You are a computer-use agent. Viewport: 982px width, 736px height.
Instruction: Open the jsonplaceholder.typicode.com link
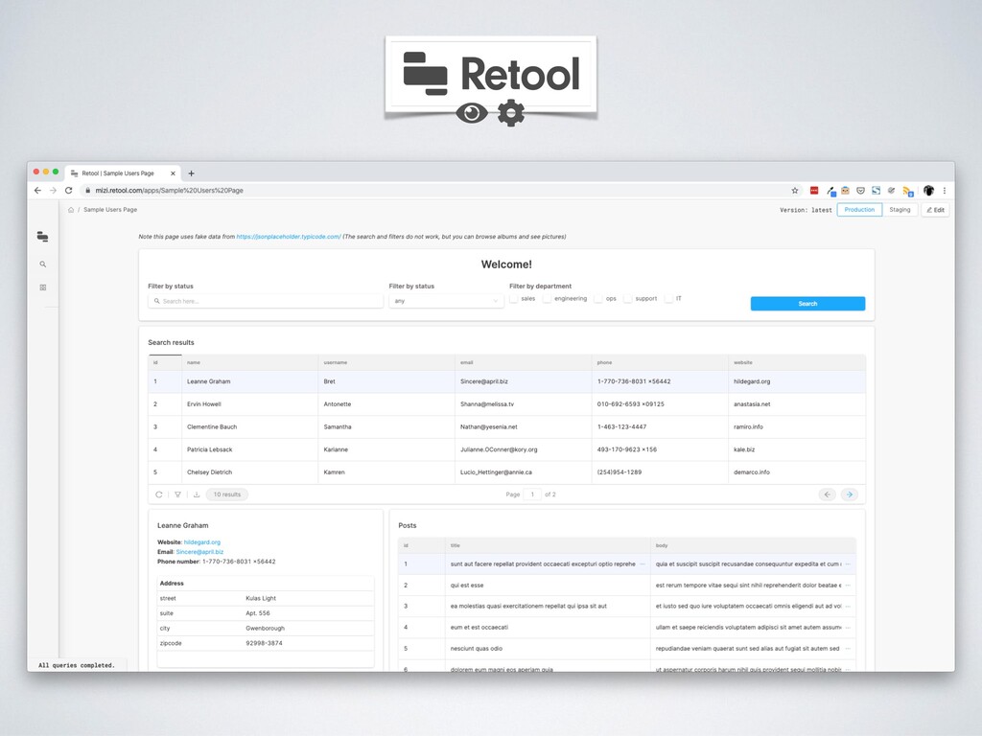[x=289, y=237]
